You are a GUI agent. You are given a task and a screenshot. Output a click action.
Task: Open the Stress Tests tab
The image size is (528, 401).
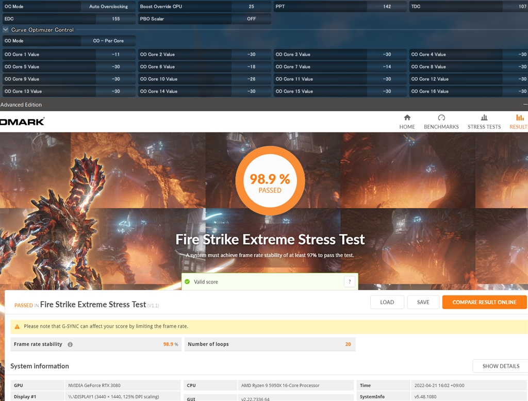[x=484, y=122]
